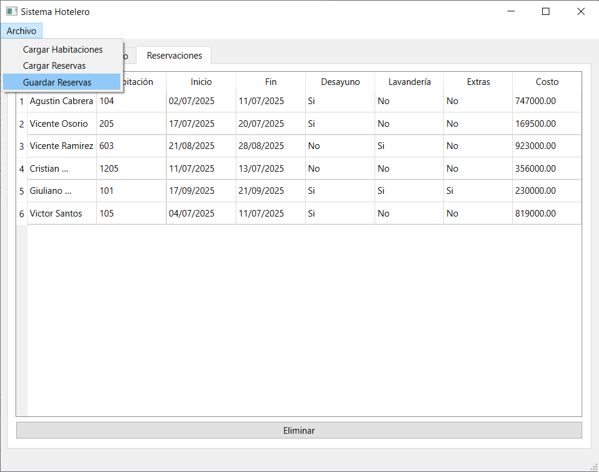Click Lavandería value for Vicente Ramirez
Viewport: 599px width, 472px height.
[409, 146]
